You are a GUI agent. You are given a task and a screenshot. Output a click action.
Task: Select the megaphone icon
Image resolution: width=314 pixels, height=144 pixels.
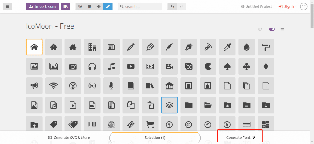click(34, 86)
